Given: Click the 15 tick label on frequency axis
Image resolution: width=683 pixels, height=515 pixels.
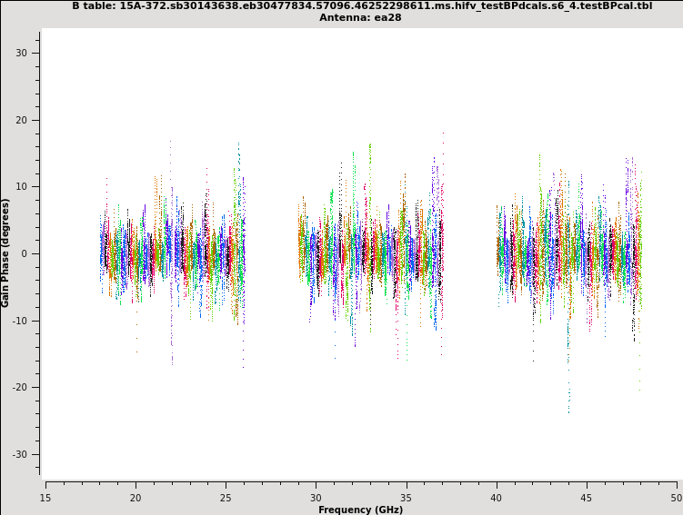Looking at the screenshot, I should click(45, 498).
